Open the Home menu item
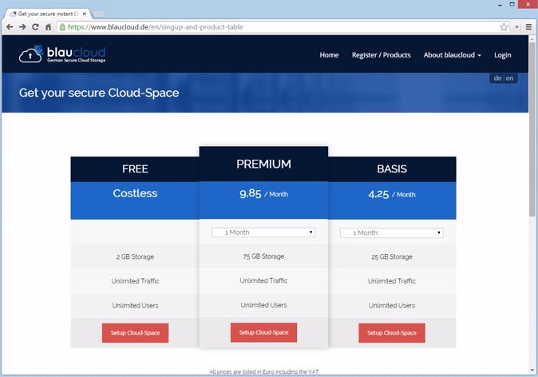Viewport: 538px width, 377px height. coord(329,55)
